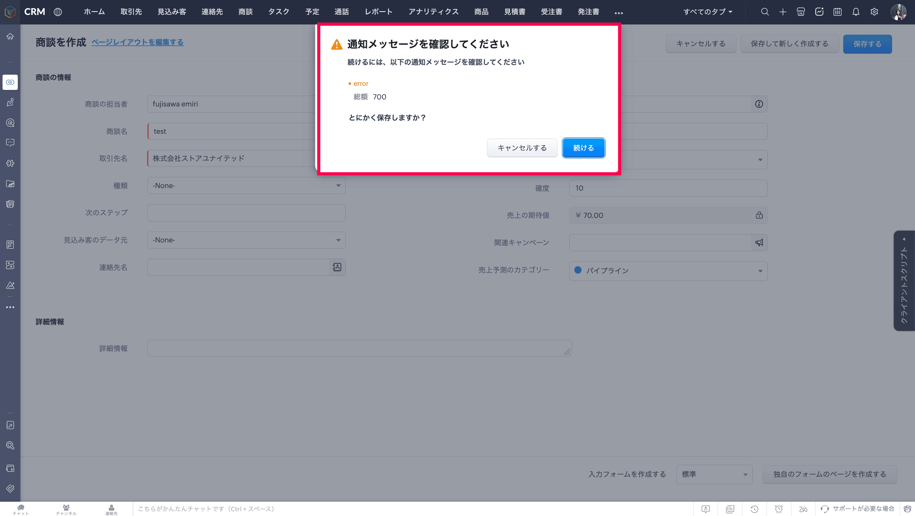Viewport: 915px width, 516px height.
Task: Open the 見込み客のデータ元 dropdown
Action: [246, 240]
